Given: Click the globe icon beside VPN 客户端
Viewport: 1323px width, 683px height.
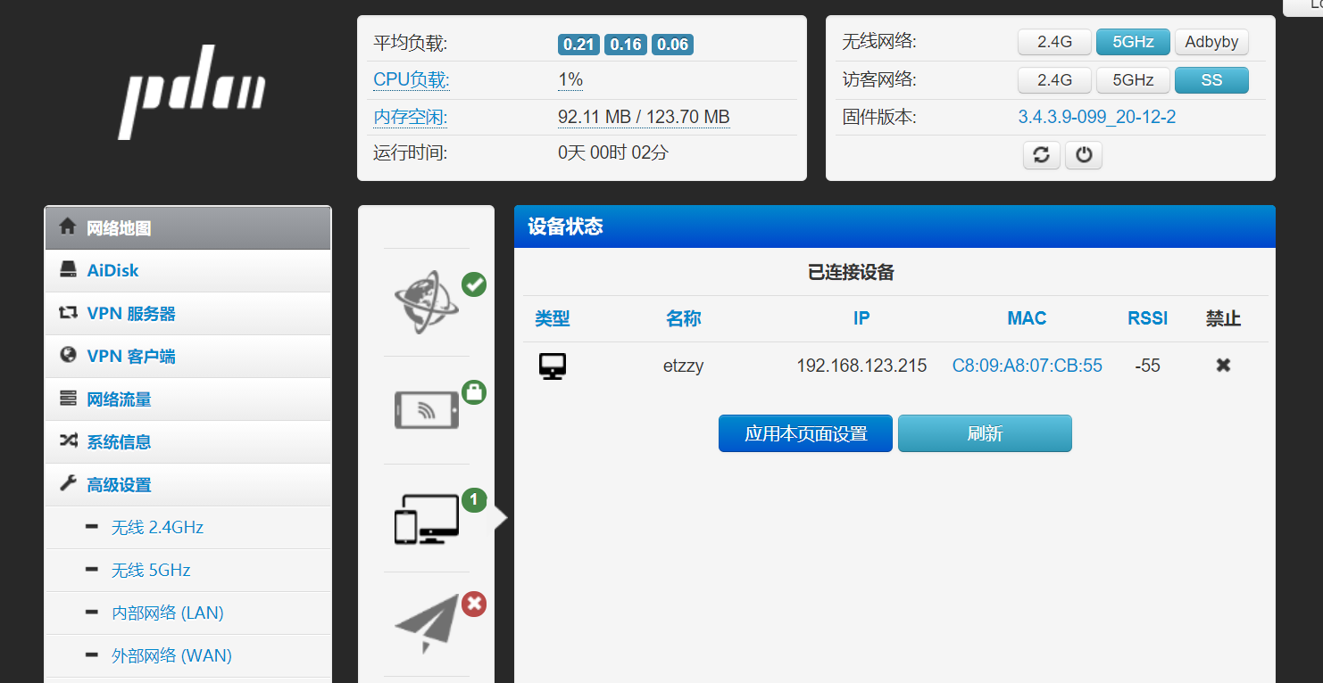Looking at the screenshot, I should pos(68,355).
